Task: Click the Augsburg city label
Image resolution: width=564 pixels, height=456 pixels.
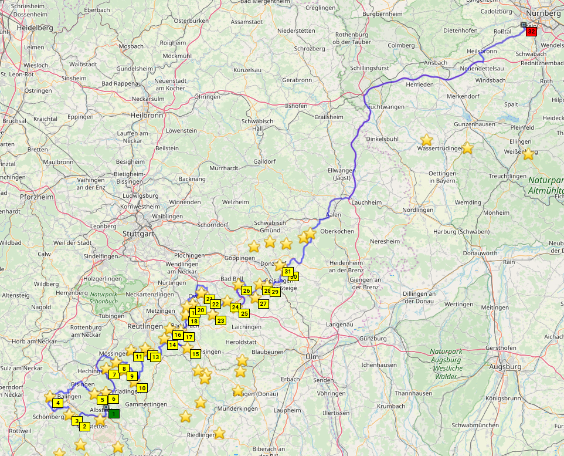Action: (505, 367)
